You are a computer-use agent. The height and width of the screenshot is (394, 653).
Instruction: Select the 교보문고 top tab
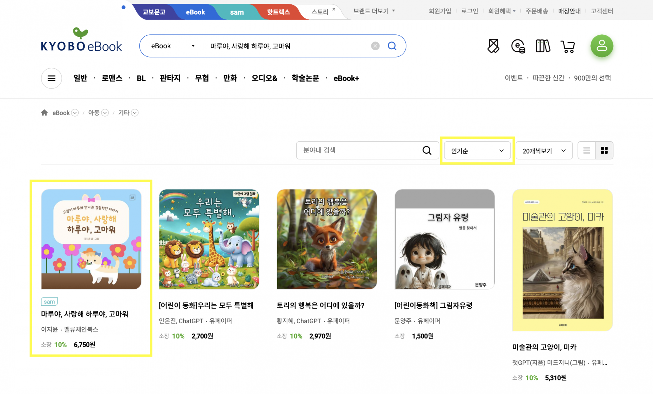click(x=154, y=12)
